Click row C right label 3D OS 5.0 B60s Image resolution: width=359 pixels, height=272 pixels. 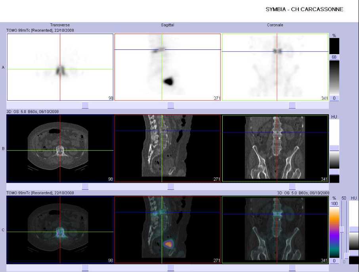(303, 193)
